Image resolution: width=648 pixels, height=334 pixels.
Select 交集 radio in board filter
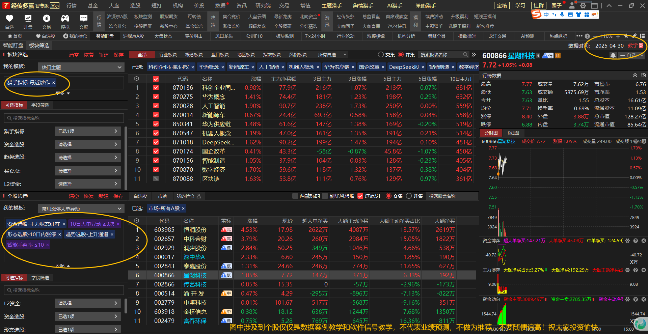(x=381, y=55)
